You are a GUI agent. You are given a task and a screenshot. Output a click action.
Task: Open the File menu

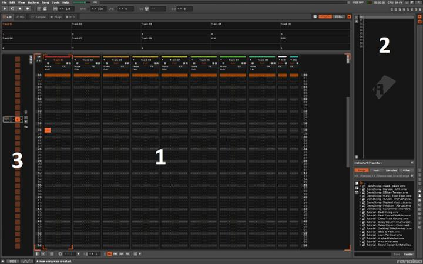click(x=4, y=2)
